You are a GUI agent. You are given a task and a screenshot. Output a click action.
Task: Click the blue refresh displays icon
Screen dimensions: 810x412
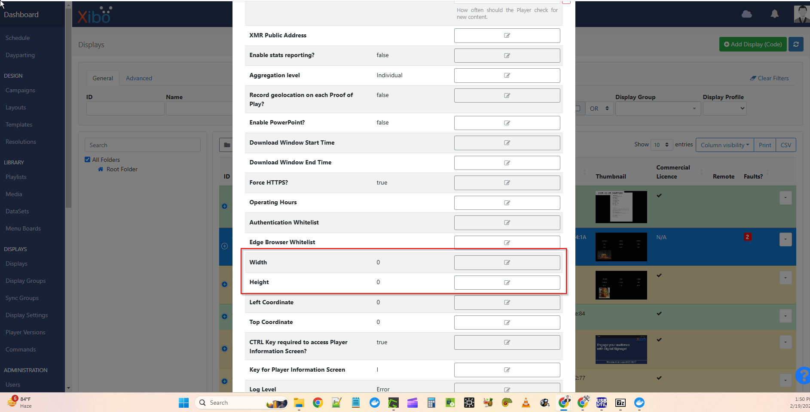(796, 44)
